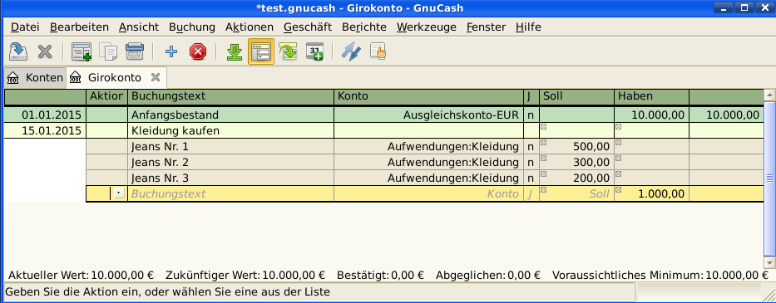Click the 200,00 Soll amount

(577, 178)
